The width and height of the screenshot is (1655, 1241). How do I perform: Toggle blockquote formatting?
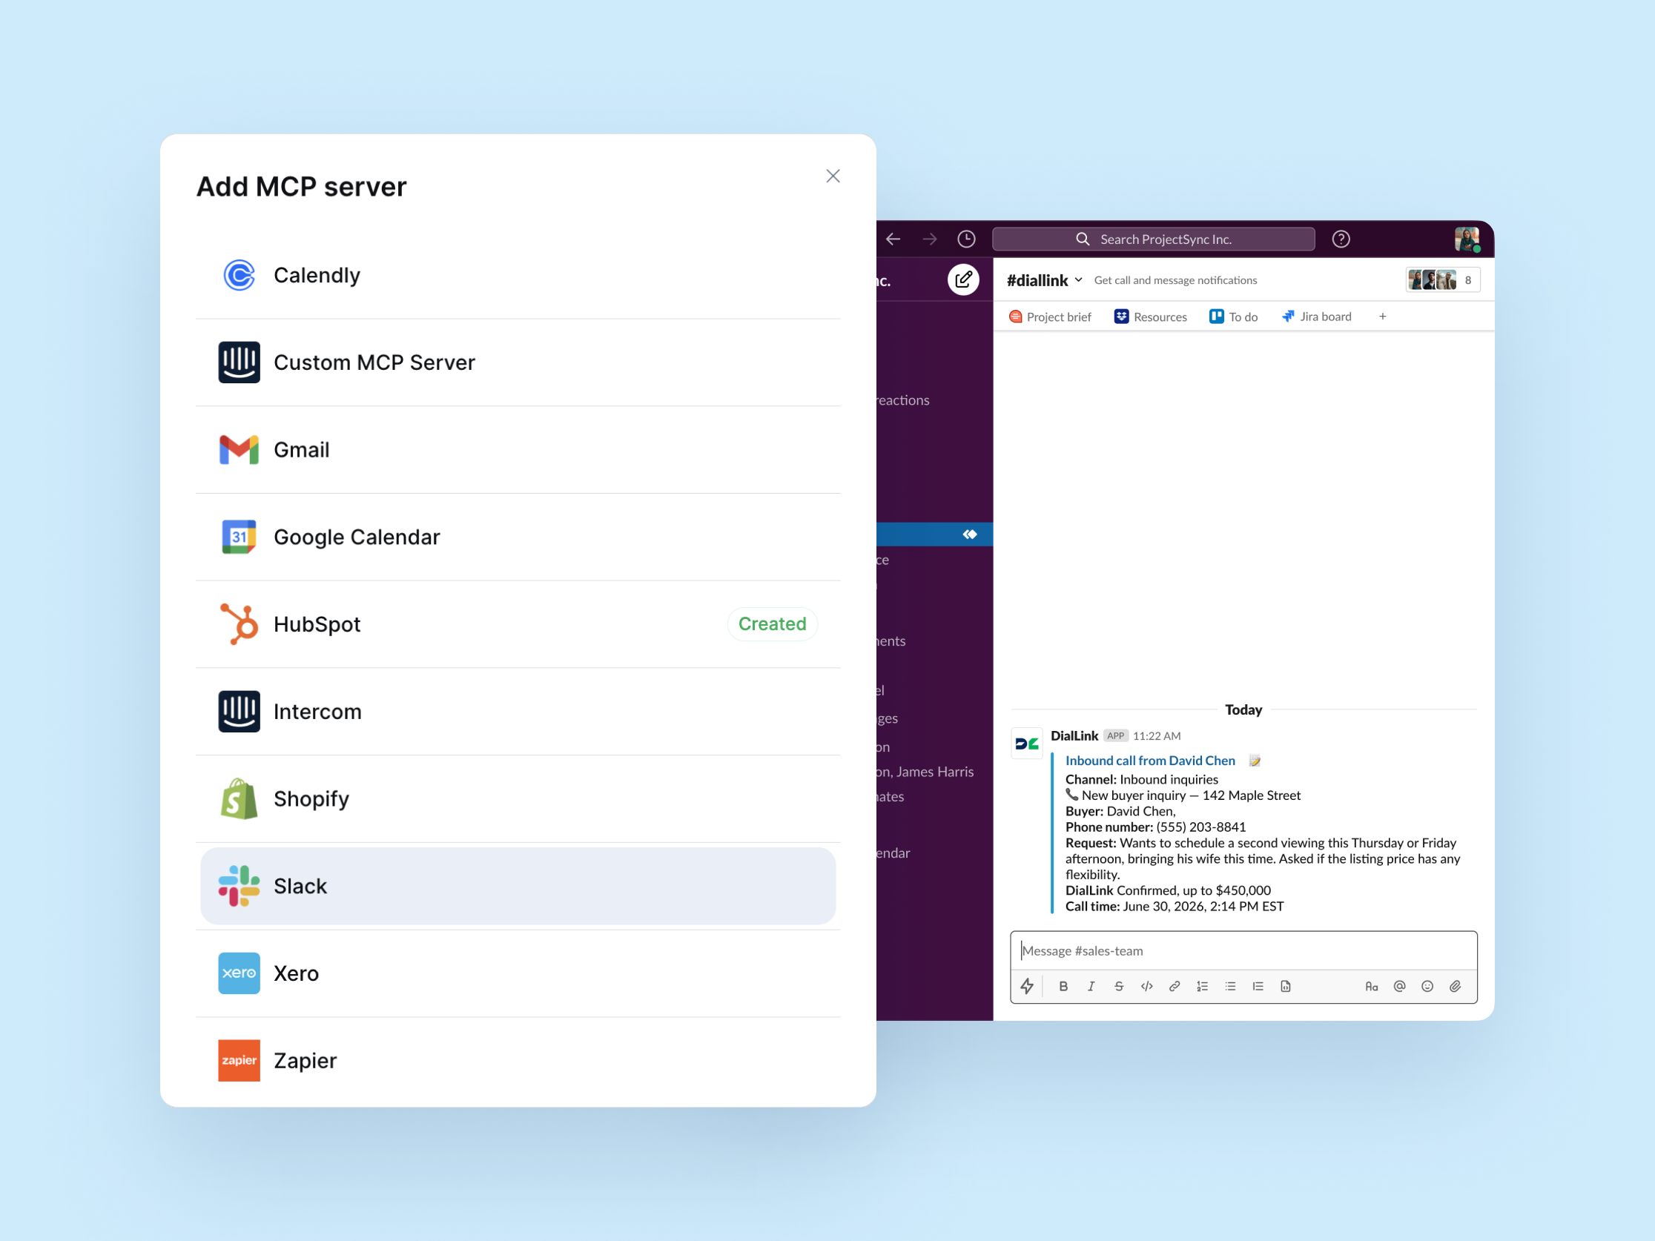tap(1258, 987)
